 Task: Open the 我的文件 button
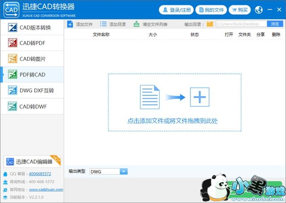(211, 10)
